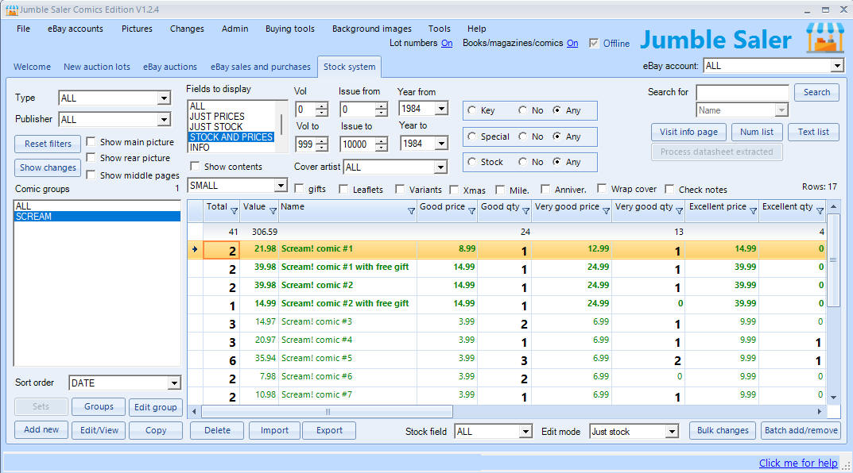Open the Edit mode dropdown
Screen dimensions: 853x473
tap(672, 431)
